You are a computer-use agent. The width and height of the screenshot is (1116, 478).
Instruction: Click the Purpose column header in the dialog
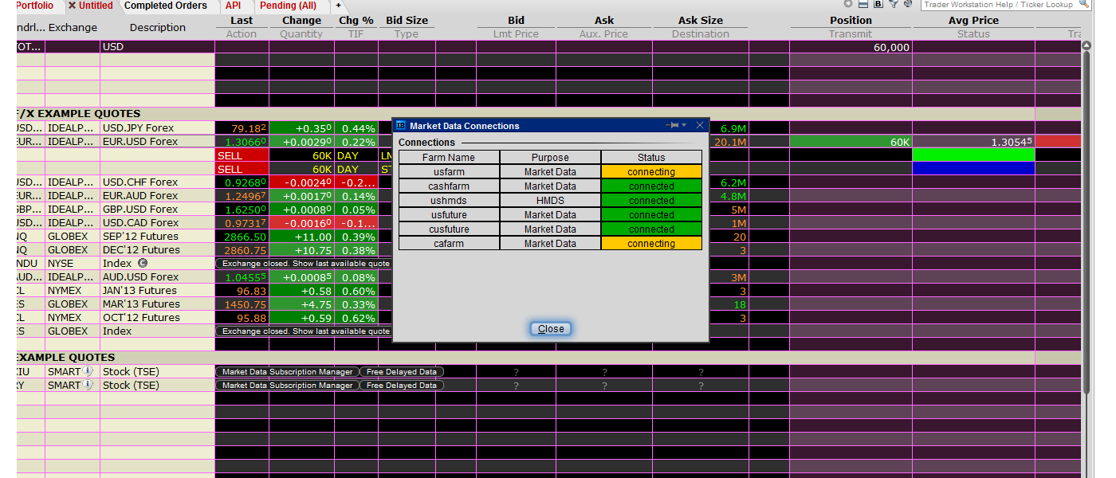tap(550, 157)
